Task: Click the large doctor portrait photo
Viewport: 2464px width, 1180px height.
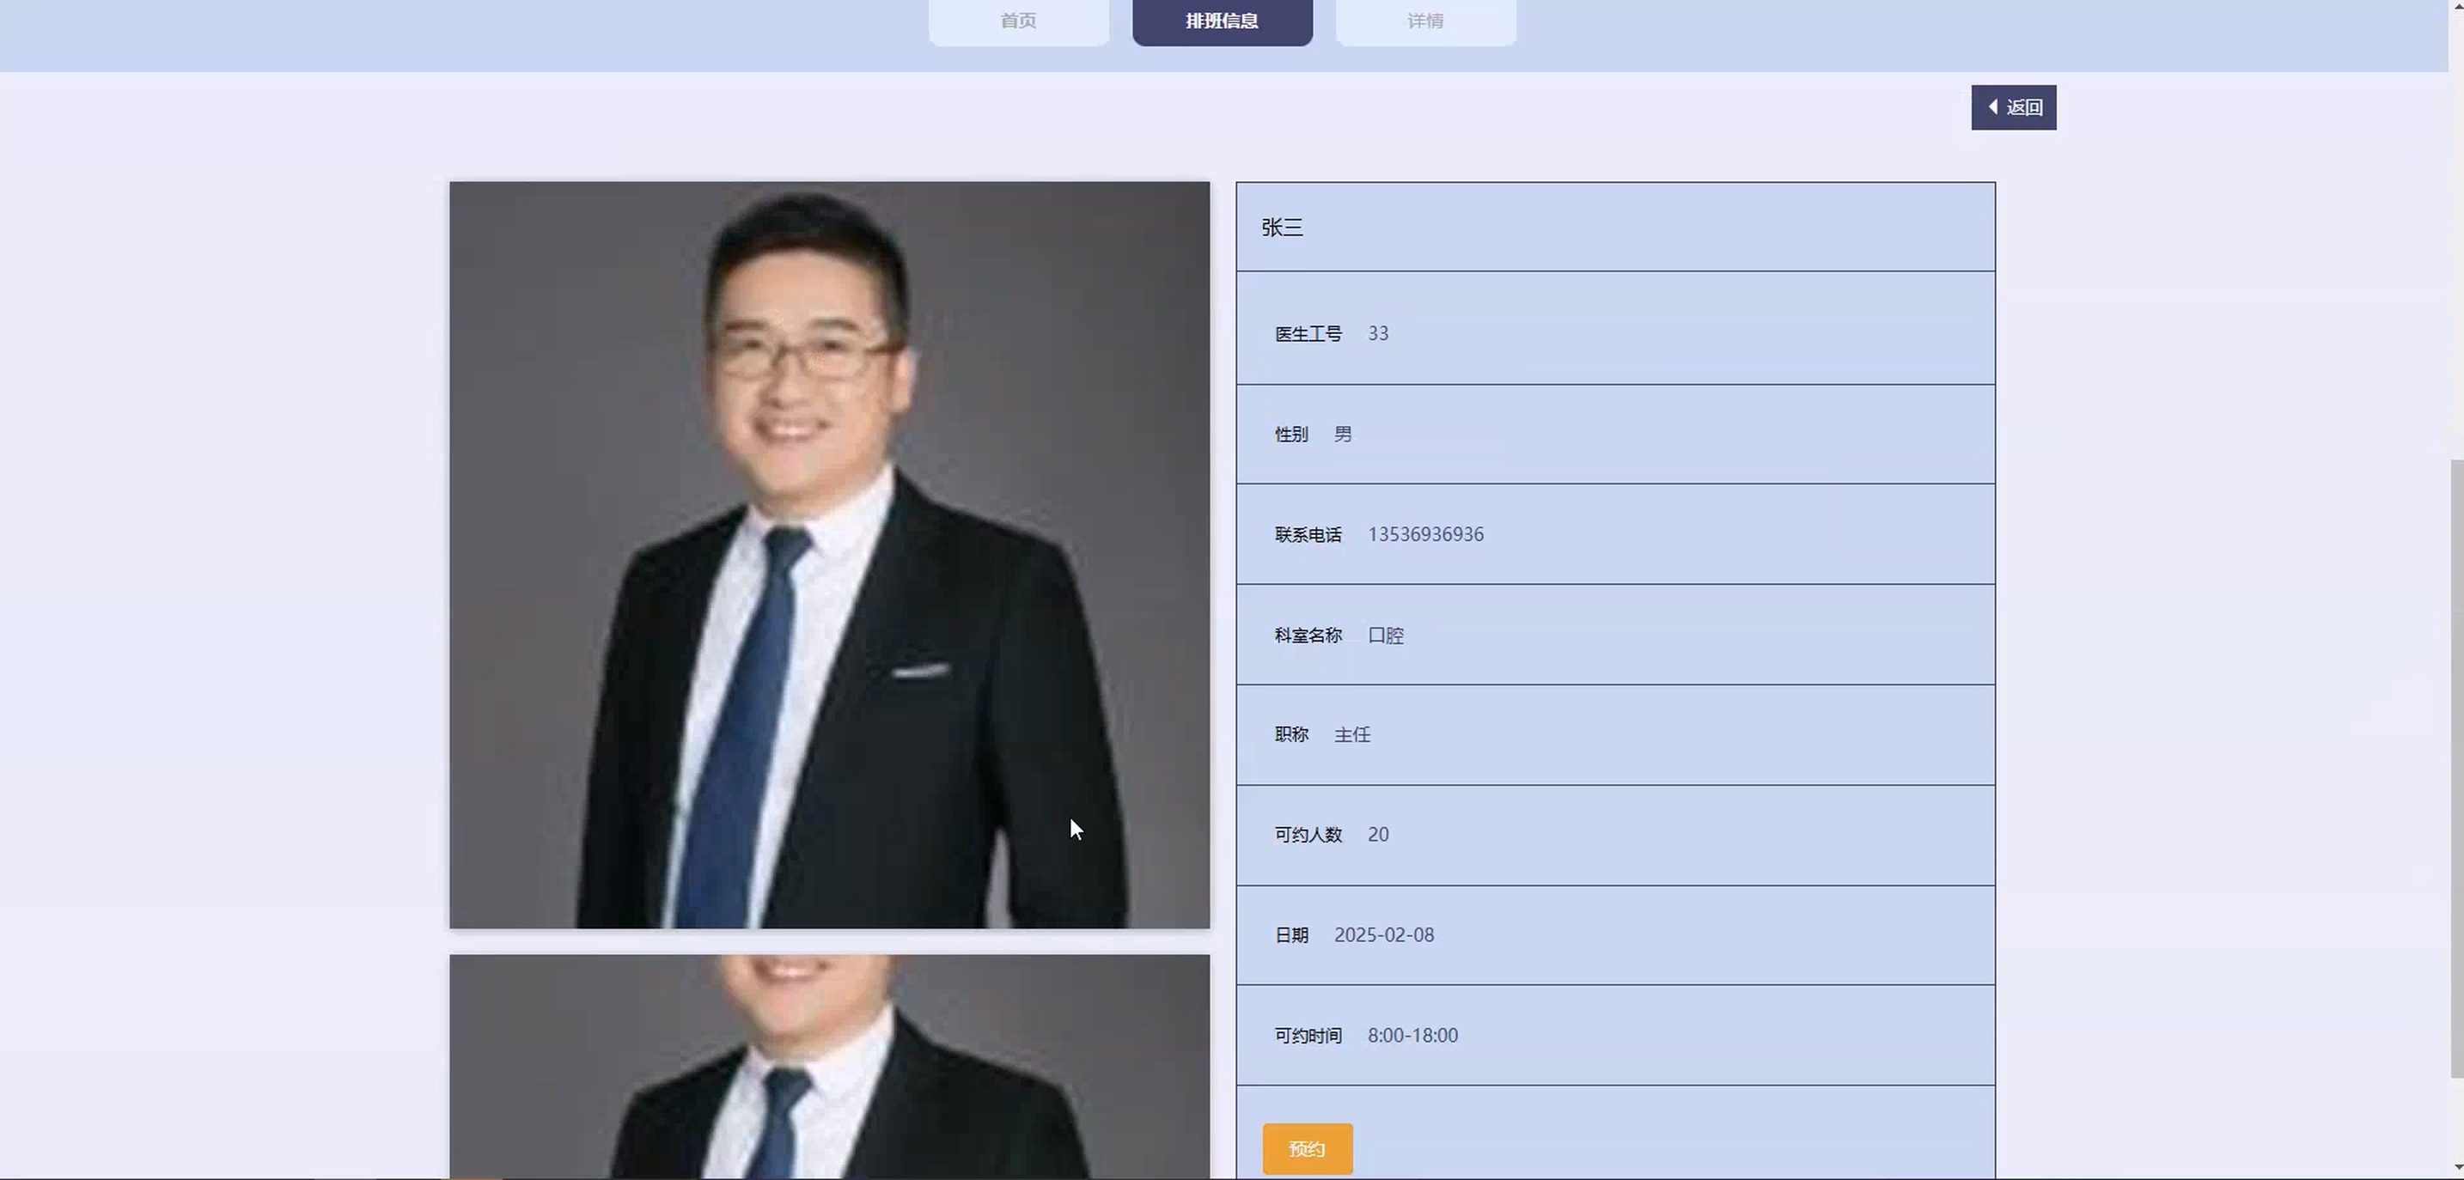Action: coord(829,555)
